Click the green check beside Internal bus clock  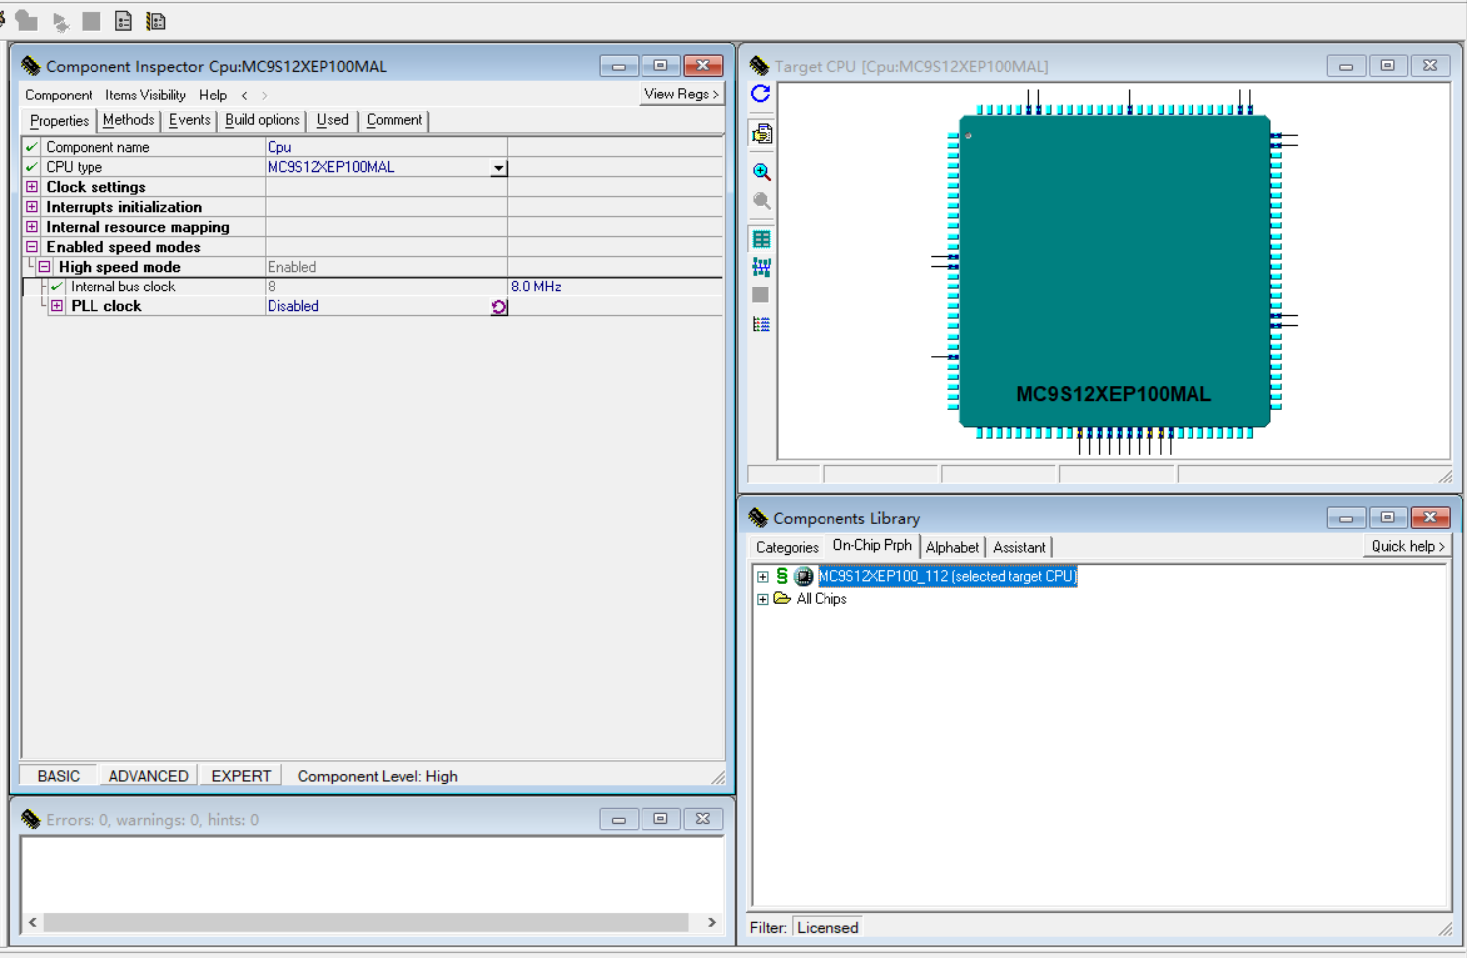click(57, 287)
